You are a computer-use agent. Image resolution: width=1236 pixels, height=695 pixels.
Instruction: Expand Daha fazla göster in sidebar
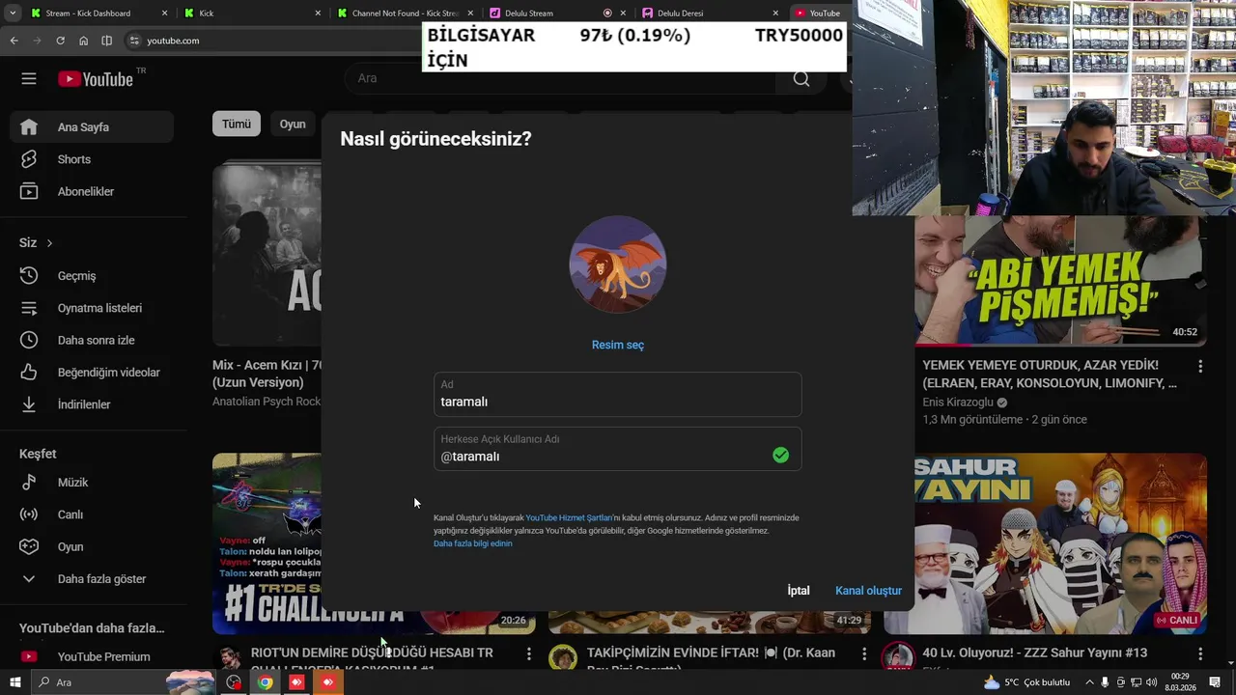[92, 579]
